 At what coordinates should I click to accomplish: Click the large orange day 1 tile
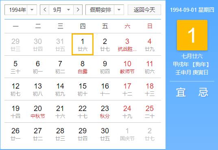(192, 35)
